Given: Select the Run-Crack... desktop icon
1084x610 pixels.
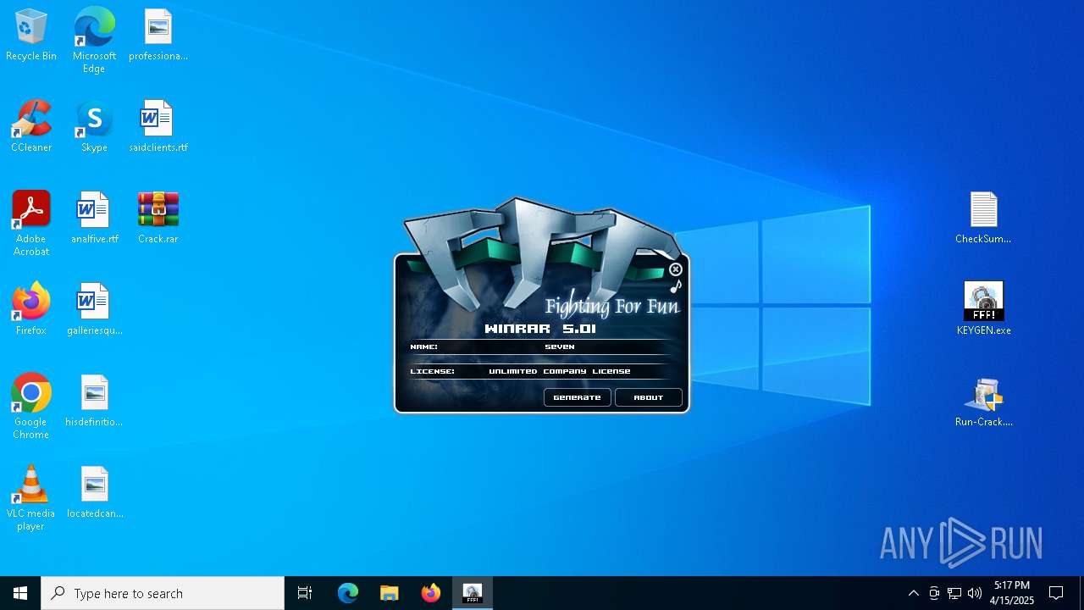Looking at the screenshot, I should pyautogui.click(x=983, y=401).
